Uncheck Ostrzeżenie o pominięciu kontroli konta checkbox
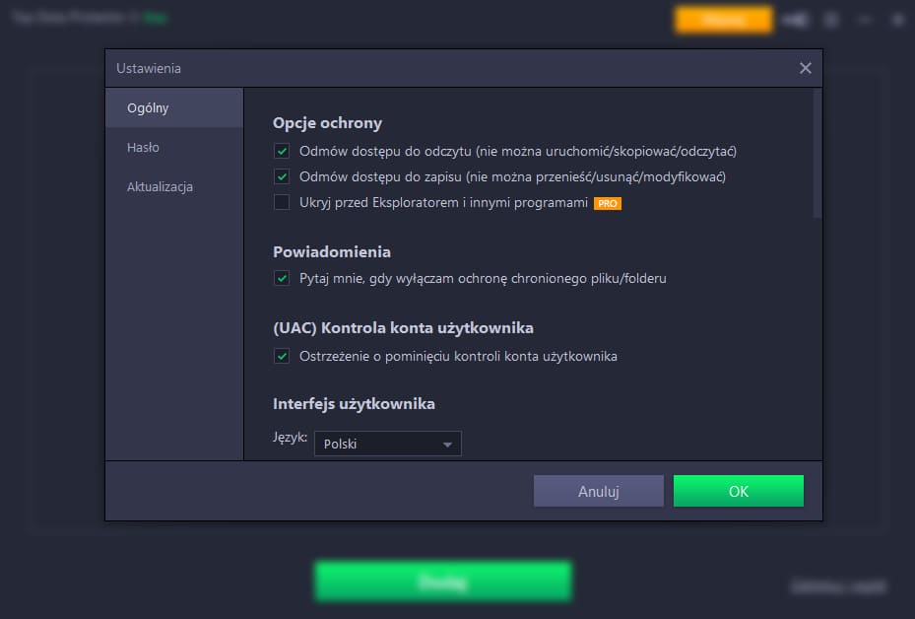This screenshot has height=619, width=915. 282,356
